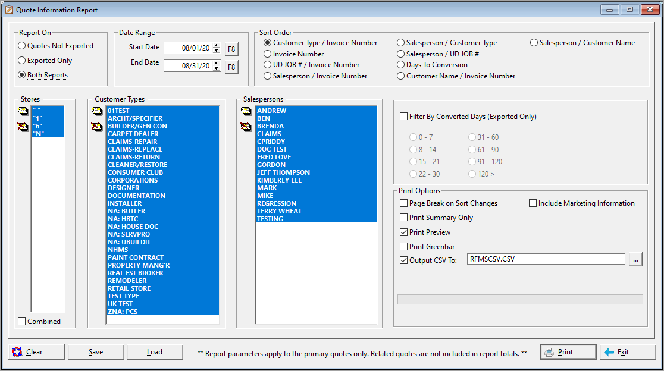Choose Salesperson / Customer Type sort

click(x=447, y=43)
